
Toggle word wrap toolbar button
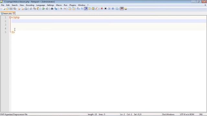pos(78,9)
